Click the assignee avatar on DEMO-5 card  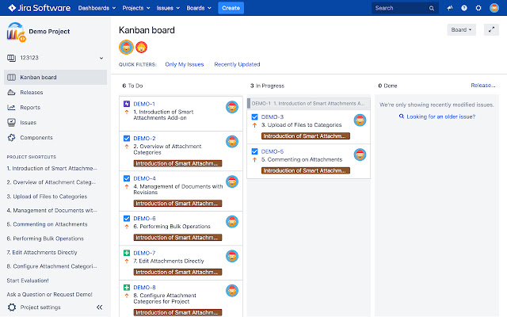click(360, 155)
